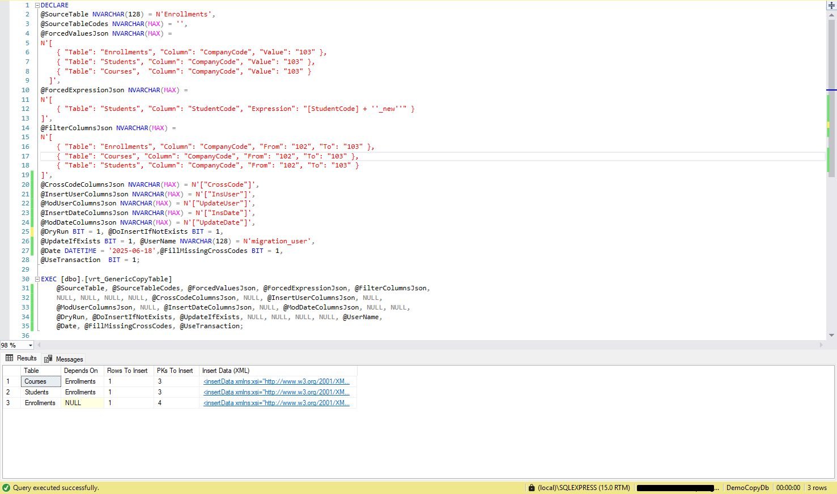
Task: Click the horizontal scrollbar right arrow
Action: [x=821, y=345]
